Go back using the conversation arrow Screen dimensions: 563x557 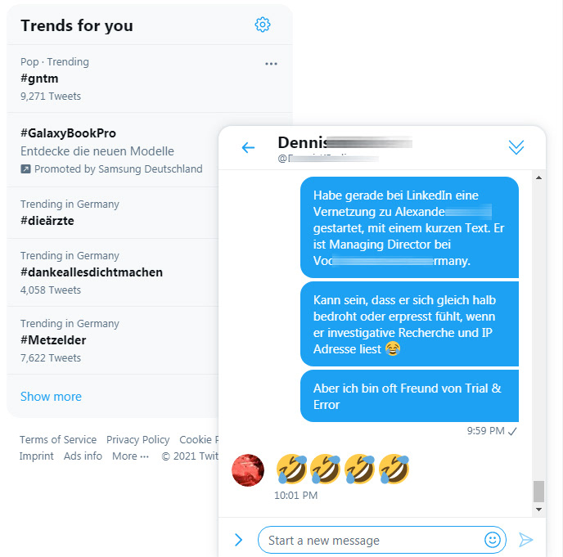pos(248,147)
